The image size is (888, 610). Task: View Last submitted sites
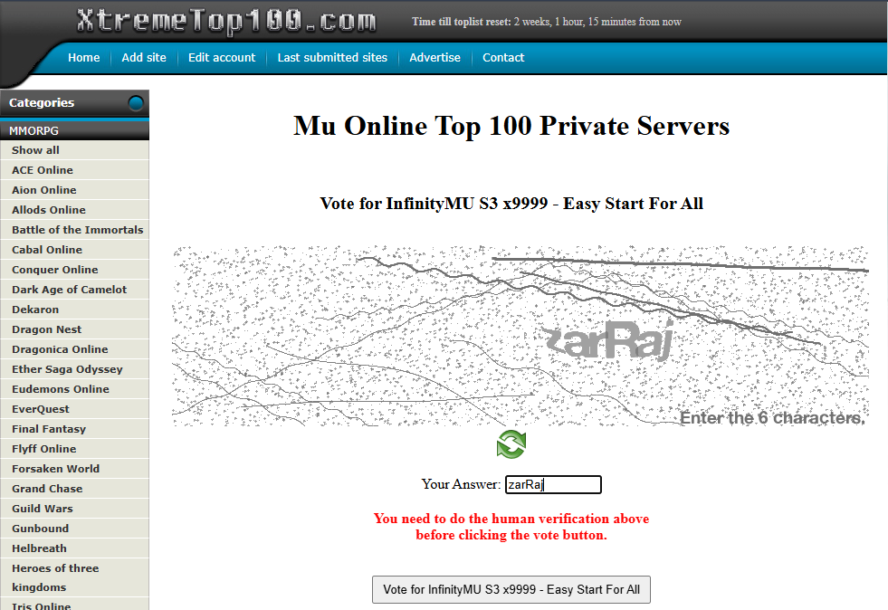(332, 57)
